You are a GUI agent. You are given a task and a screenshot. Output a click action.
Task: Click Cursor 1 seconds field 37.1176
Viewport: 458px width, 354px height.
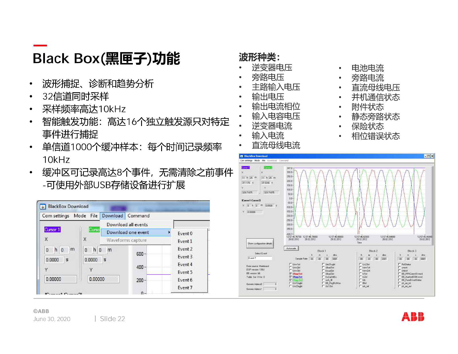click(246, 182)
